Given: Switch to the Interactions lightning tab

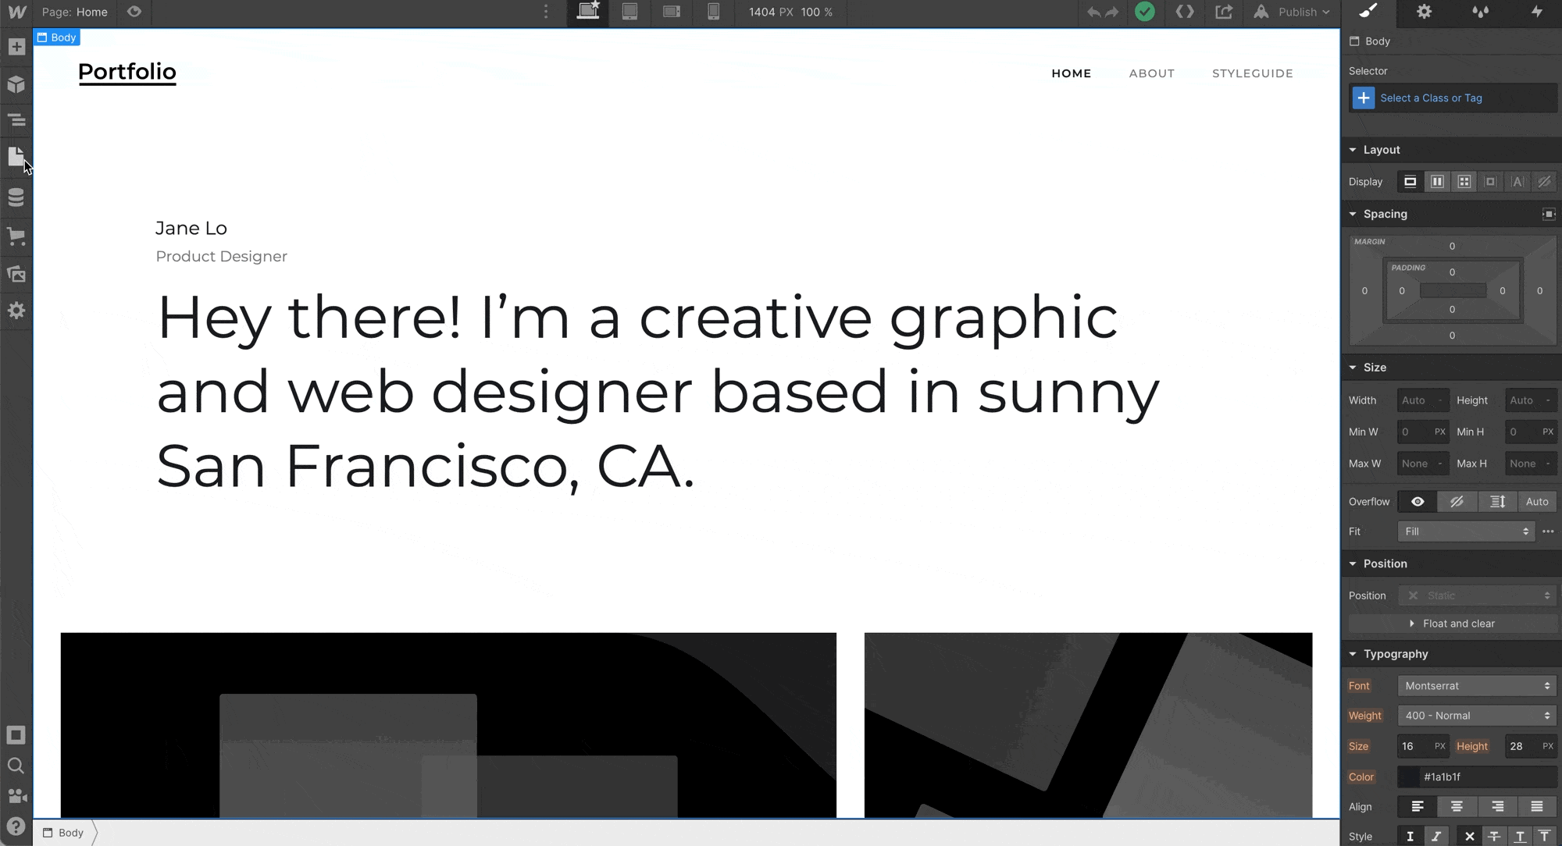Looking at the screenshot, I should 1536,12.
